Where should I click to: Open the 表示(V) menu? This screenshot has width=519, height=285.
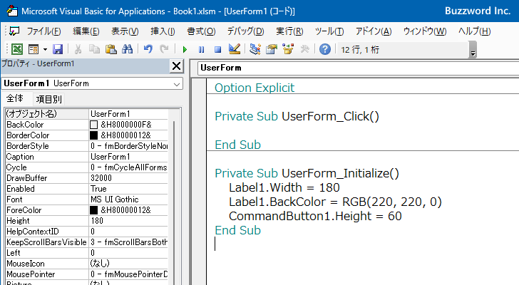pyautogui.click(x=125, y=31)
